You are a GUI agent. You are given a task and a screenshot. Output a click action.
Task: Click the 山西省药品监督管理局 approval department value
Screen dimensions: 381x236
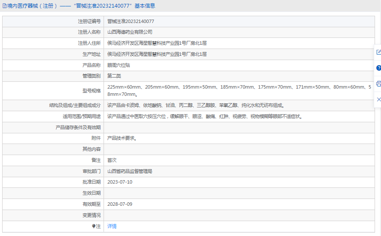coord(130,171)
